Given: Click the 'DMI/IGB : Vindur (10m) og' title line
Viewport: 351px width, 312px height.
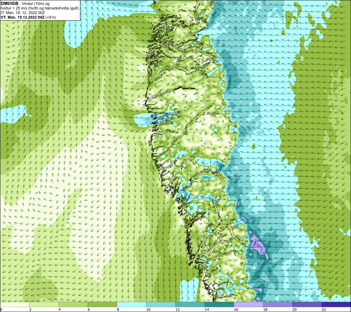Looking at the screenshot, I should point(25,4).
